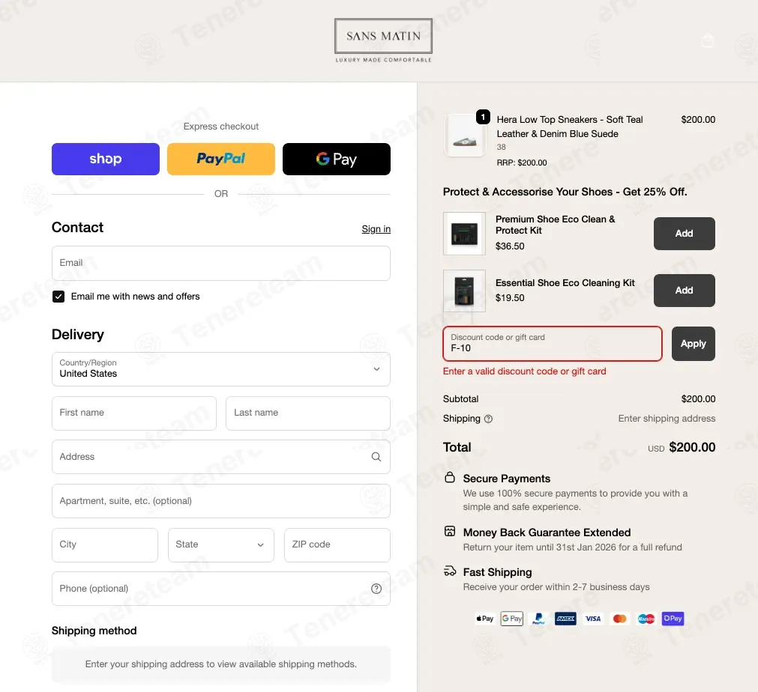Click the phone field help question icon
The width and height of the screenshot is (758, 692).
pyautogui.click(x=376, y=589)
